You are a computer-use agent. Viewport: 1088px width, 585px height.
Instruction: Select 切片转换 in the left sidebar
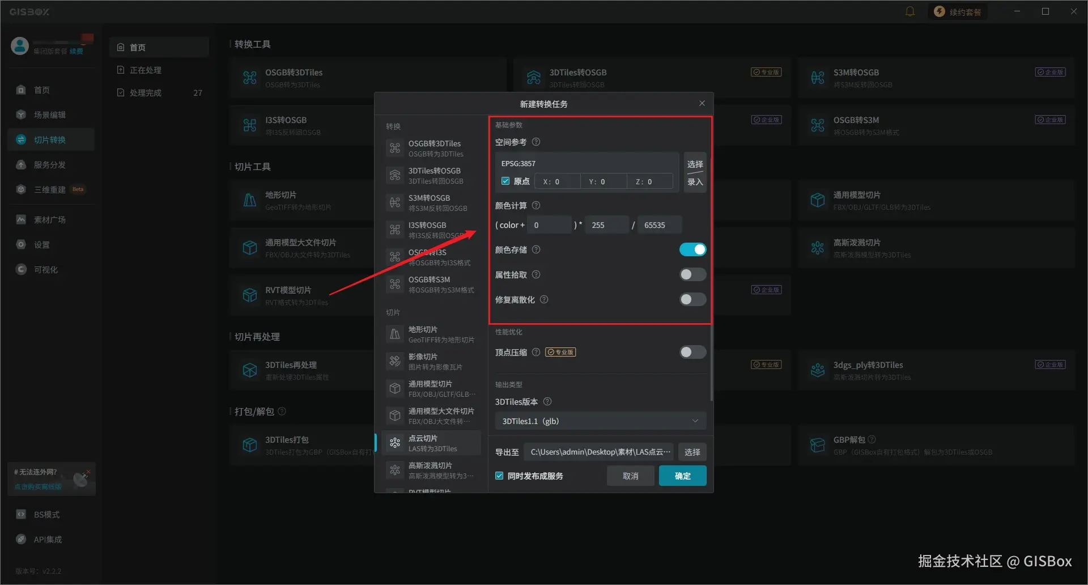[51, 139]
